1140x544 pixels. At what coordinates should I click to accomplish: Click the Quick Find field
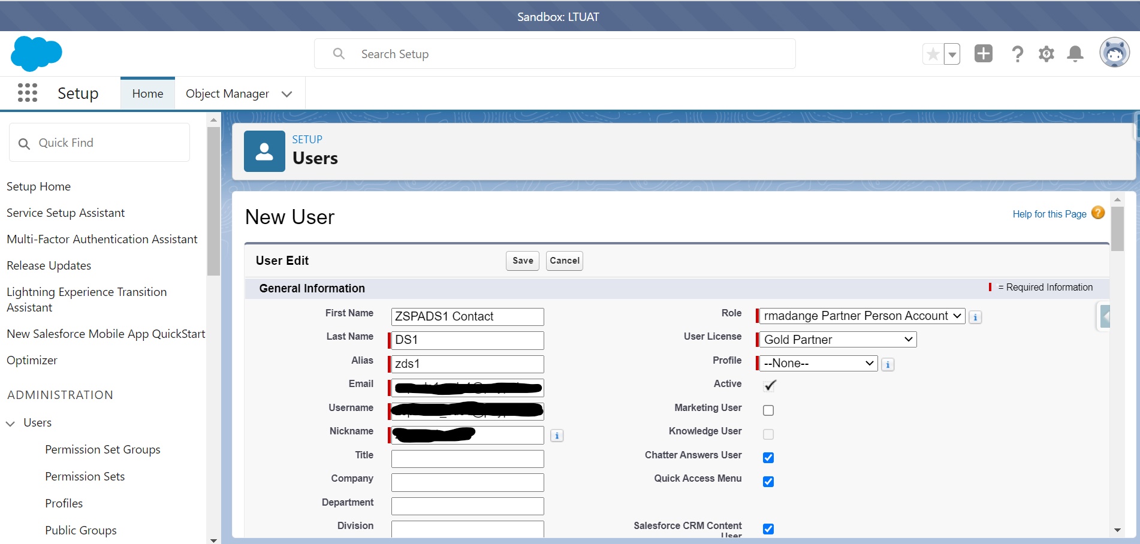(x=99, y=143)
